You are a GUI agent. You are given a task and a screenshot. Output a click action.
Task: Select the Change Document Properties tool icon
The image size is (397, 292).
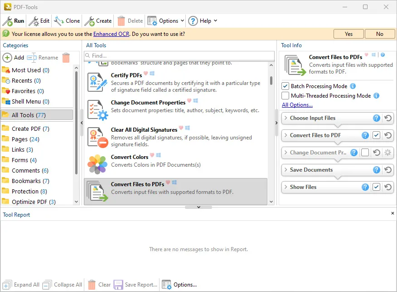pyautogui.click(x=98, y=110)
